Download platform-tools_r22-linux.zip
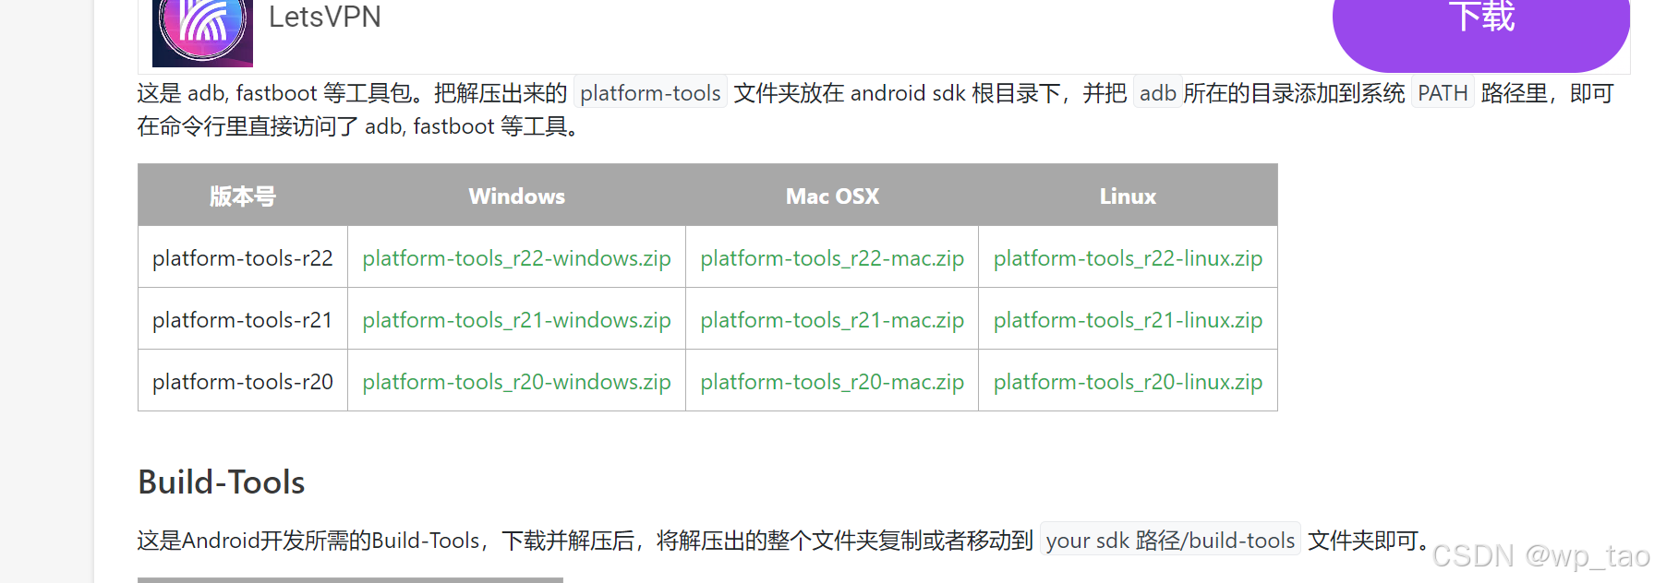Screen dimensions: 1654x583 click(x=1128, y=258)
